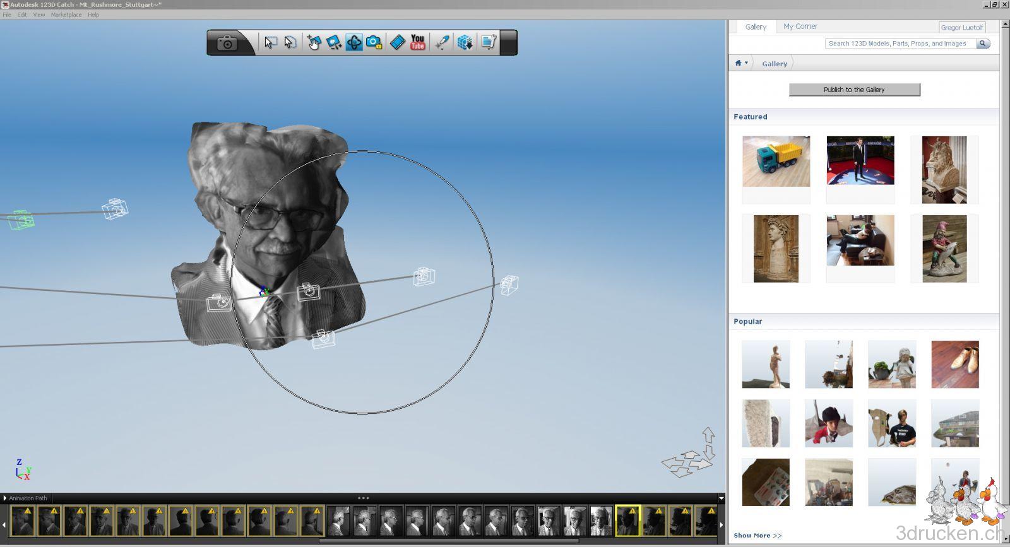Open the small figurine statue Popular thumbnail
The image size is (1010, 547).
[766, 365]
